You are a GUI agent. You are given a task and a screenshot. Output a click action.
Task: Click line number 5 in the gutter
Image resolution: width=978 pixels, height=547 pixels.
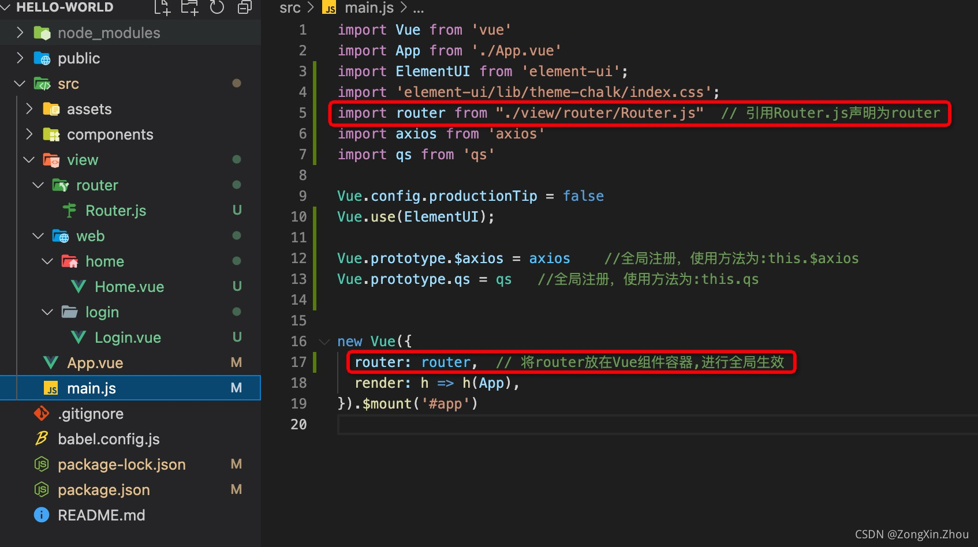(303, 113)
